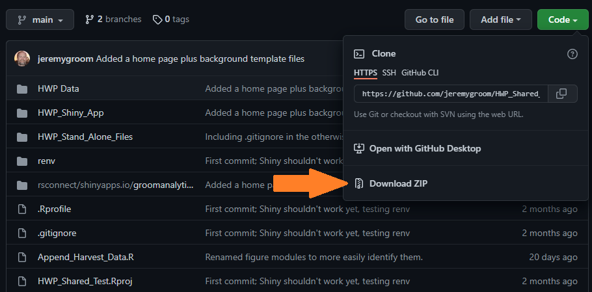
Task: Open the Add file dropdown
Action: tap(501, 20)
